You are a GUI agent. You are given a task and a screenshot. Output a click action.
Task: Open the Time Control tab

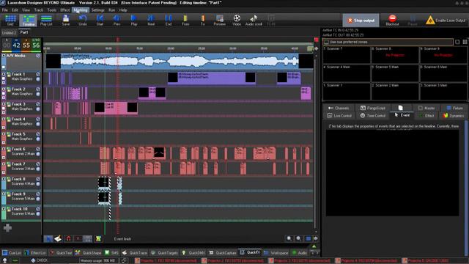(373, 116)
